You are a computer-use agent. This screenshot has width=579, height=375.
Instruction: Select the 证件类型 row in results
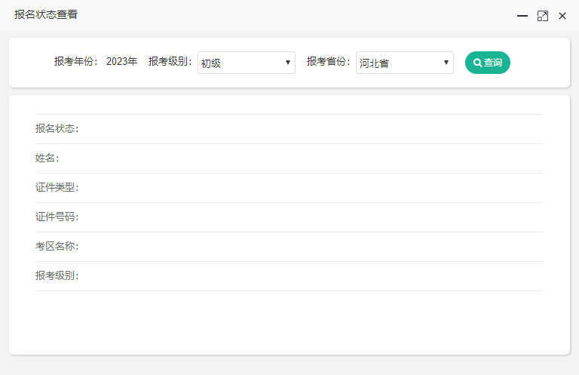point(289,188)
